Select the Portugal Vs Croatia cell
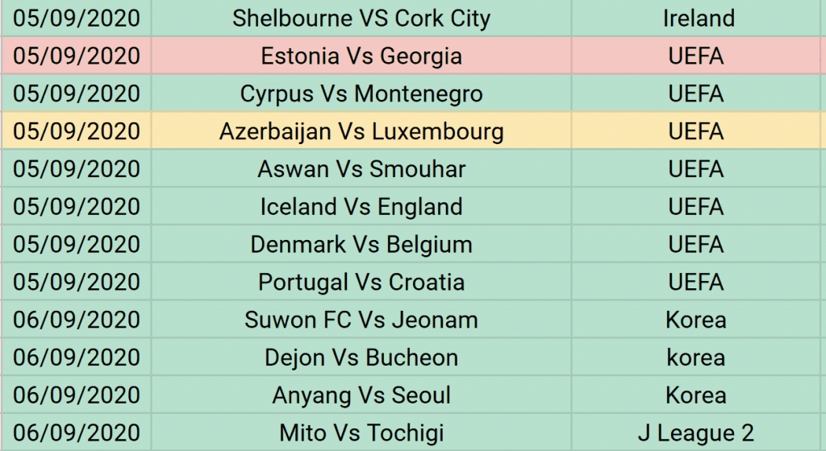The image size is (826, 451). tap(361, 282)
